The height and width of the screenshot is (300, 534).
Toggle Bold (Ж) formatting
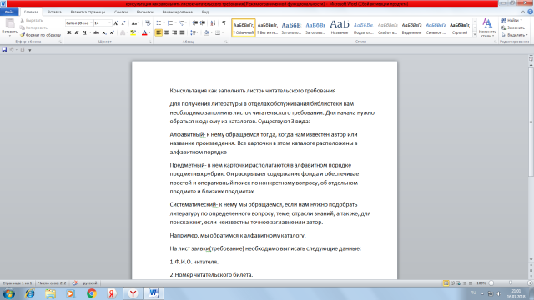click(68, 32)
